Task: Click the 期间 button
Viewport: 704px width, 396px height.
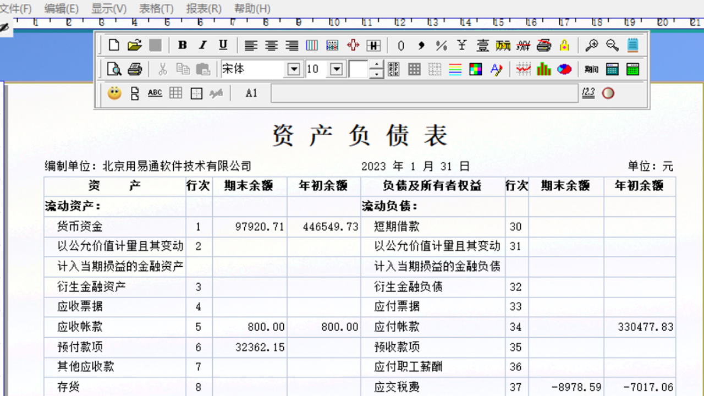Action: (x=593, y=70)
